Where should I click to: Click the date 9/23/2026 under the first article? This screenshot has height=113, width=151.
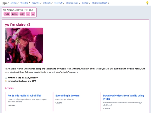[11, 105]
